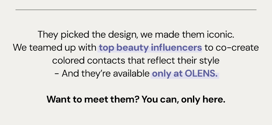Select the bold 'Want to meet them?' question
Screen dimensions: 272x125
93,99
